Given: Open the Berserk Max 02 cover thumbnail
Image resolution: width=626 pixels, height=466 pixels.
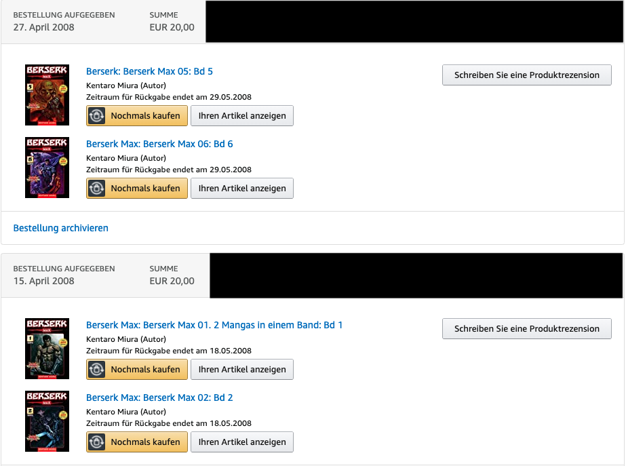Looking at the screenshot, I should pos(47,421).
